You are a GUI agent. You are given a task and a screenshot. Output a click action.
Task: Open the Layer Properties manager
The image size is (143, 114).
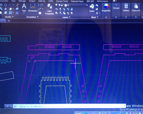click(49, 9)
